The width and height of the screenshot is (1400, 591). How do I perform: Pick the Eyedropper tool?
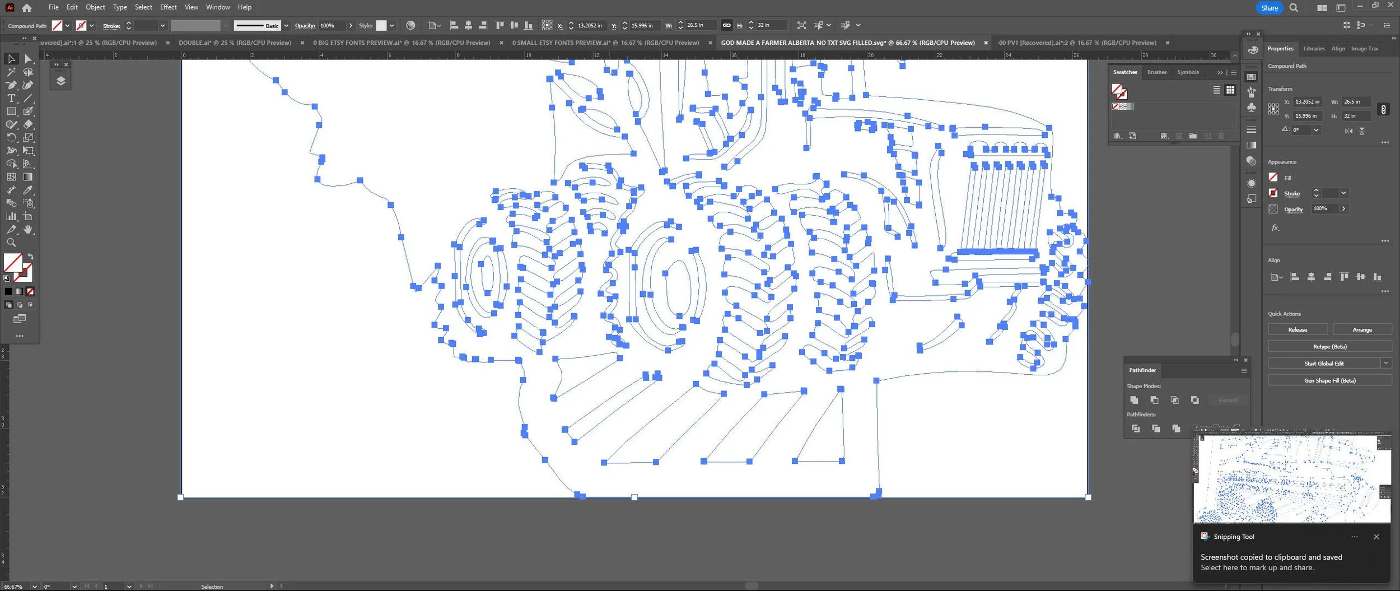coord(28,190)
